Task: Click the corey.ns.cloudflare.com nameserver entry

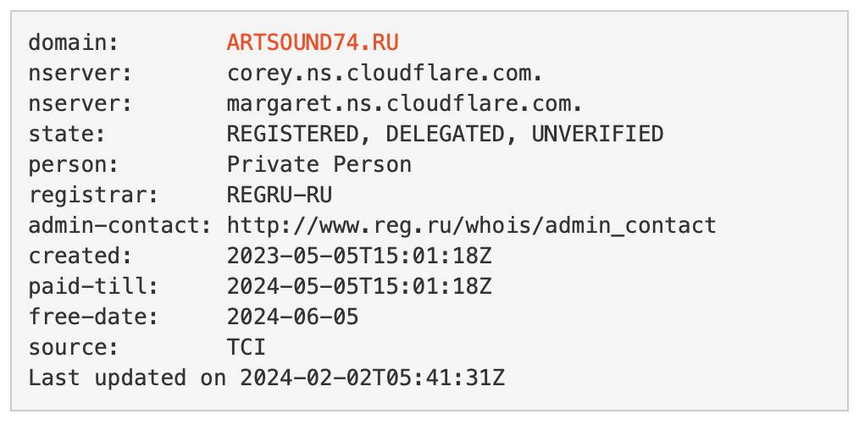Action: click(x=384, y=73)
